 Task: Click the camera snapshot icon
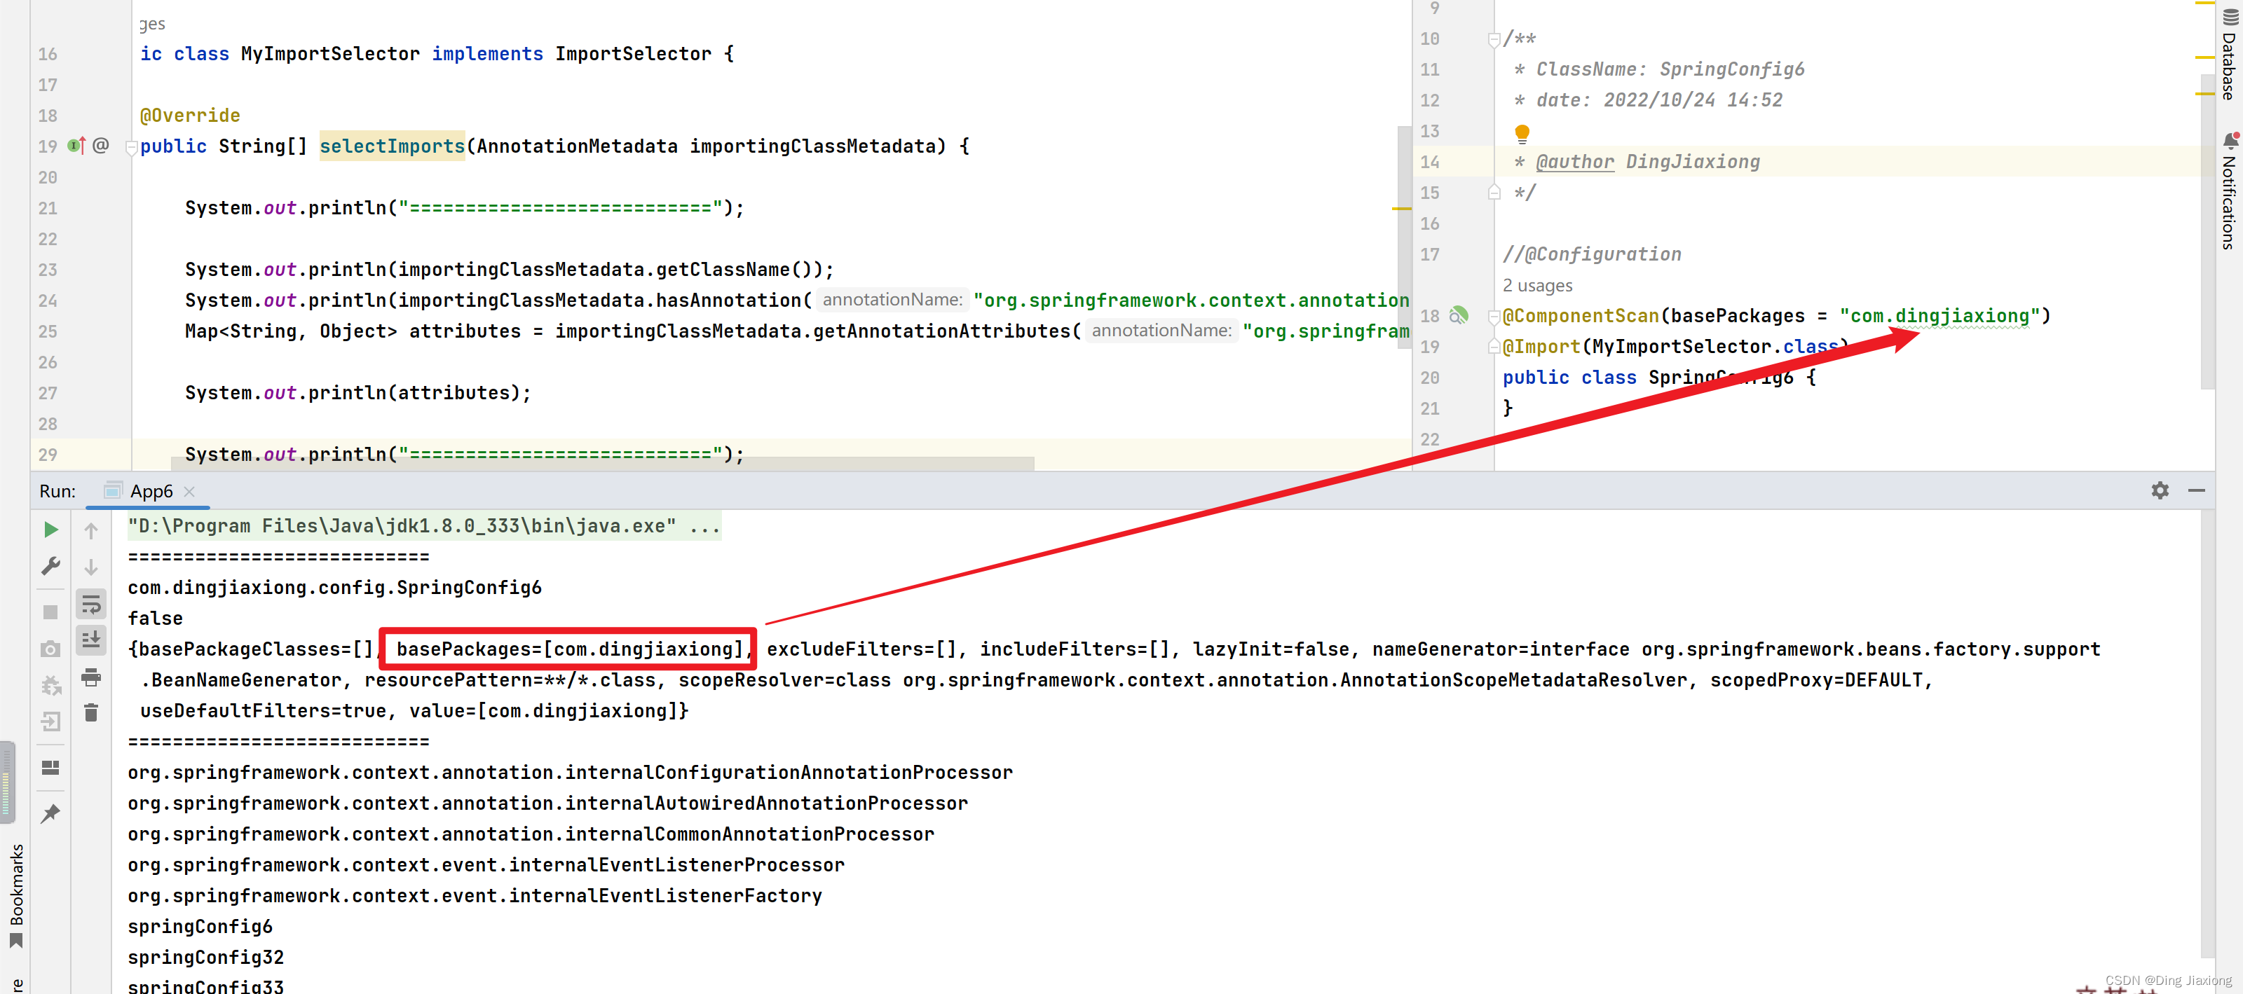(x=50, y=648)
